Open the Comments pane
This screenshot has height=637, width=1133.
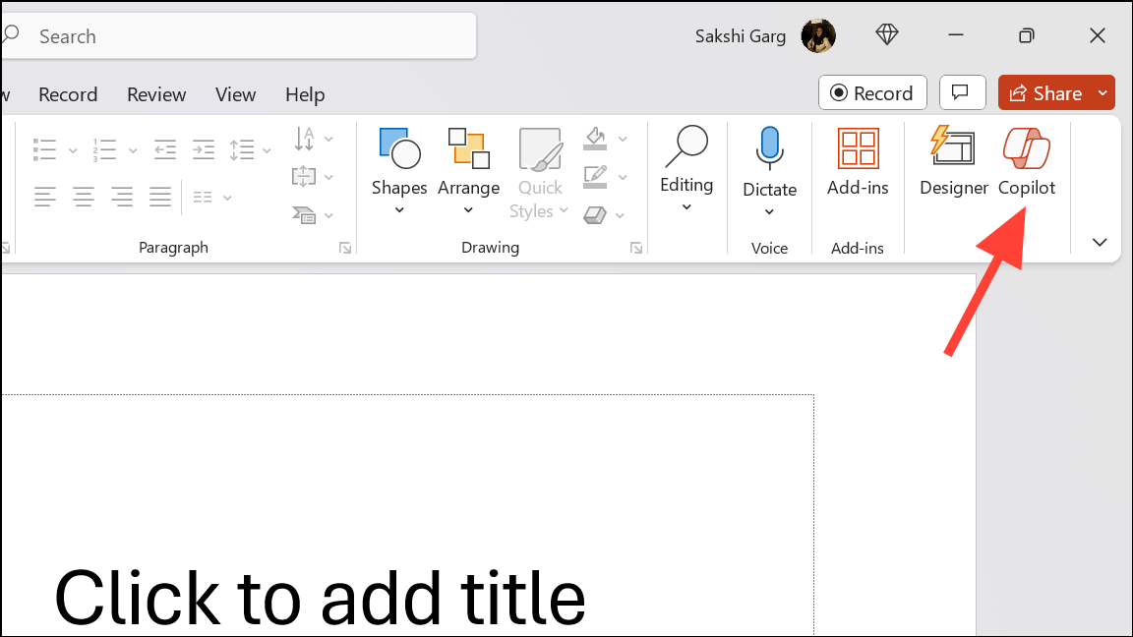[x=962, y=92]
